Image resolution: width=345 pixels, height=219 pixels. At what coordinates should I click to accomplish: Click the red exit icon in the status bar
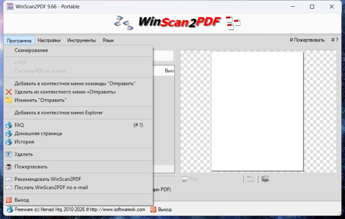tap(153, 210)
